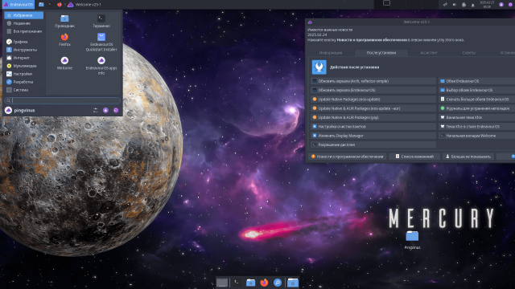This screenshot has height=289, width=515.
Task: Click Скачать больше обоев EndeavourOS button
Action: [476, 99]
